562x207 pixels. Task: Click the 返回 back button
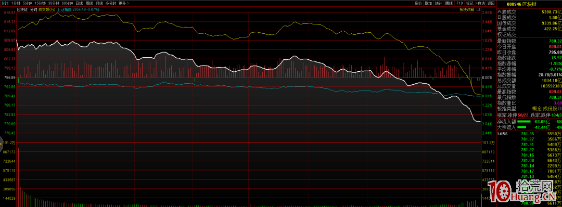[x=491, y=3]
